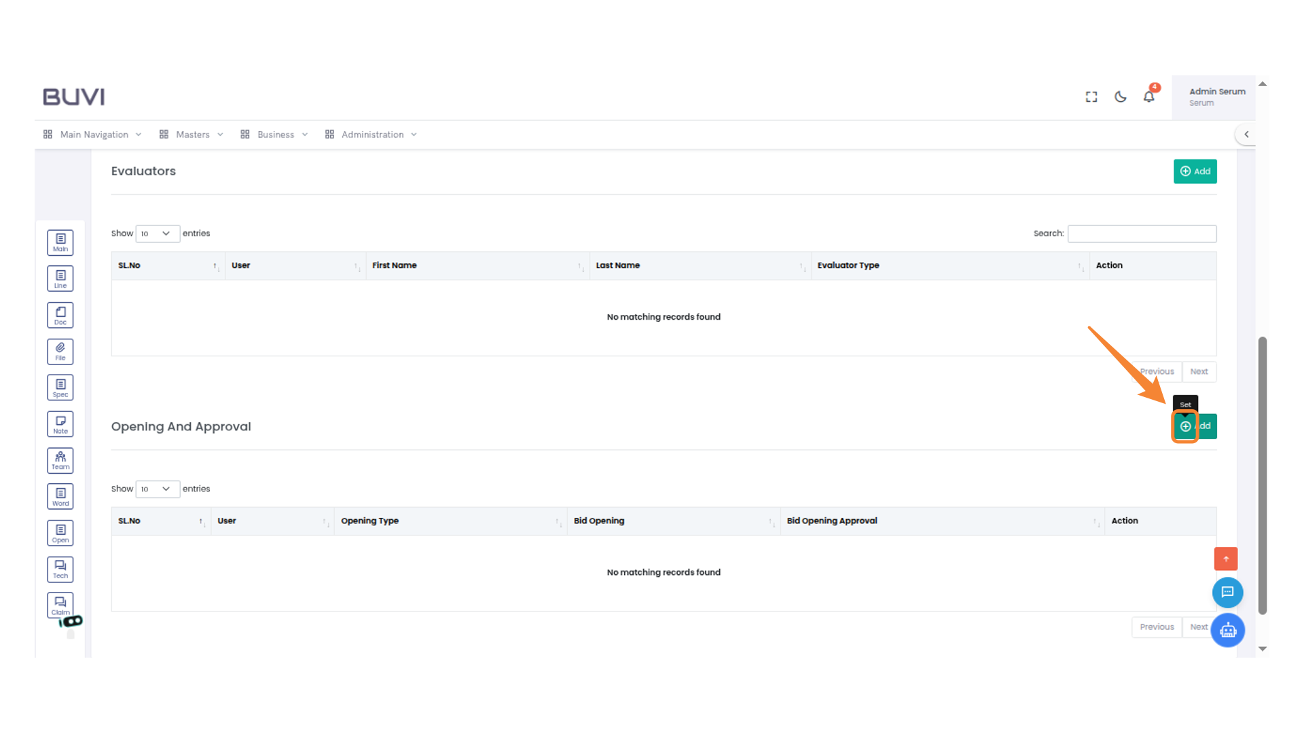Open Evaluators show entries dropdown
Image resolution: width=1304 pixels, height=733 pixels.
pyautogui.click(x=157, y=233)
